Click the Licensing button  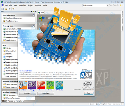(27, 93)
